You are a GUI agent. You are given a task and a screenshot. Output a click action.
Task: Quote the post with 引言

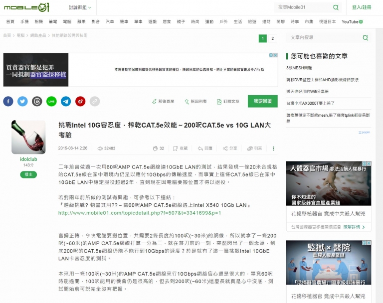(x=254, y=148)
